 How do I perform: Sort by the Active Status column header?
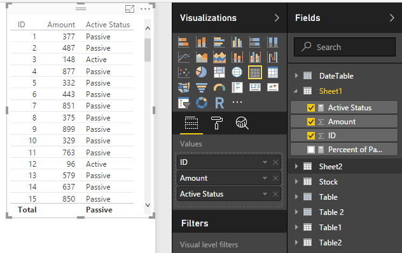[x=107, y=25]
